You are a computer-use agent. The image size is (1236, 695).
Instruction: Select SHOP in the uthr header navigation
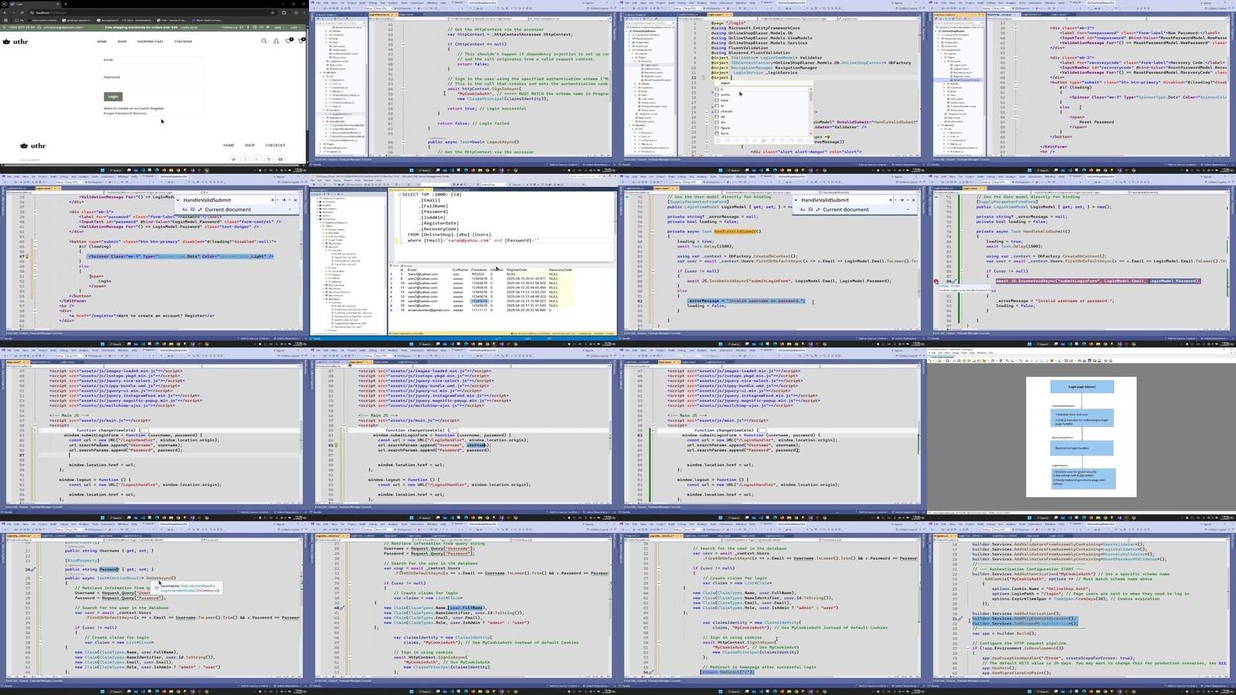point(122,42)
